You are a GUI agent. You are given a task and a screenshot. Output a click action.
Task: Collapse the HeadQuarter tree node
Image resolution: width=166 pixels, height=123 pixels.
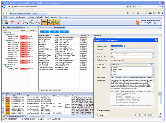(5, 59)
